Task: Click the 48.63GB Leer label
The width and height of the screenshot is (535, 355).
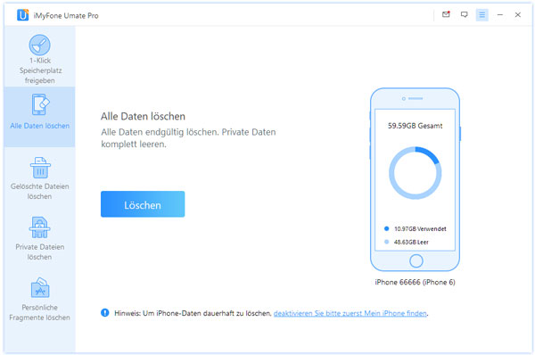Action: tap(411, 242)
